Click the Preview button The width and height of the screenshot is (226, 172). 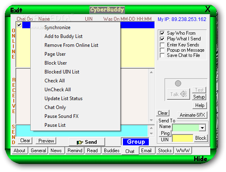(46, 141)
